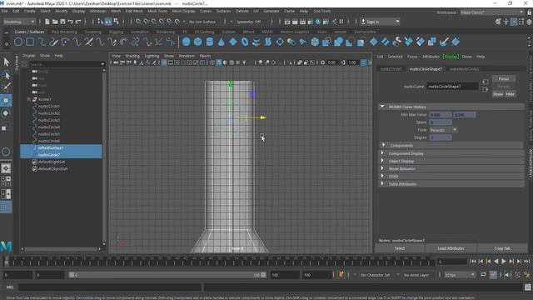Image resolution: width=533 pixels, height=300 pixels.
Task: Switch to the Rigging shelf tab
Action: (x=117, y=32)
